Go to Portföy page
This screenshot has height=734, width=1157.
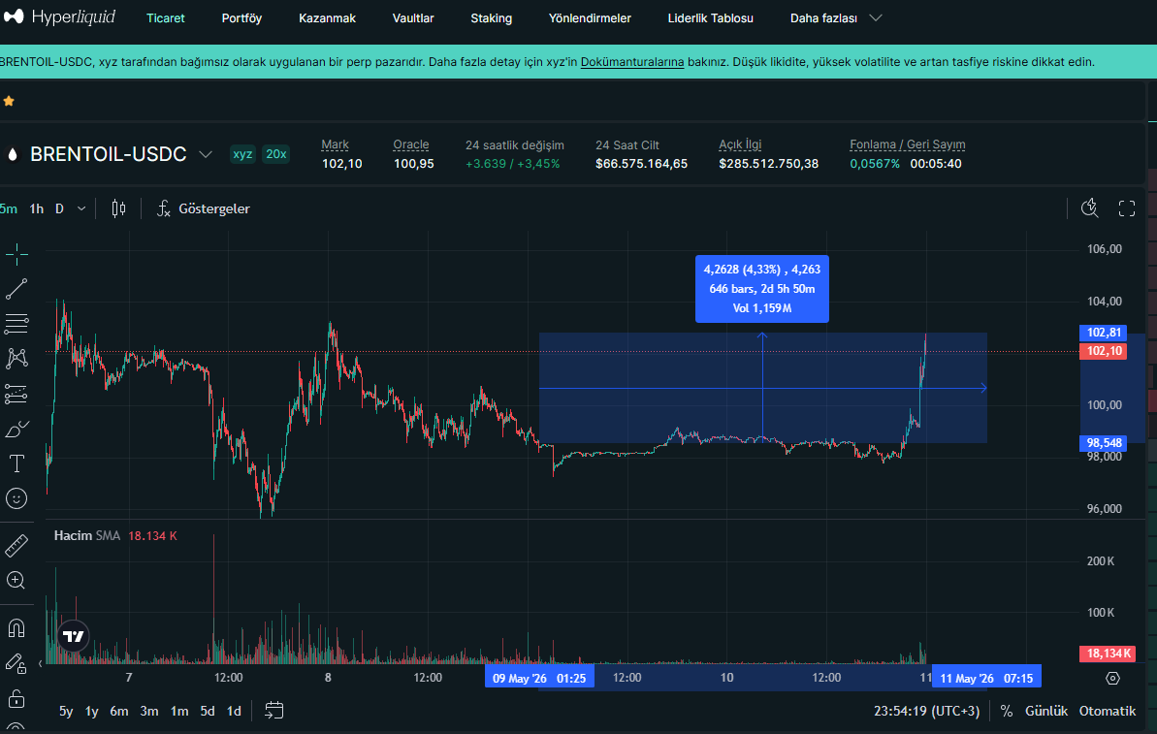click(241, 17)
